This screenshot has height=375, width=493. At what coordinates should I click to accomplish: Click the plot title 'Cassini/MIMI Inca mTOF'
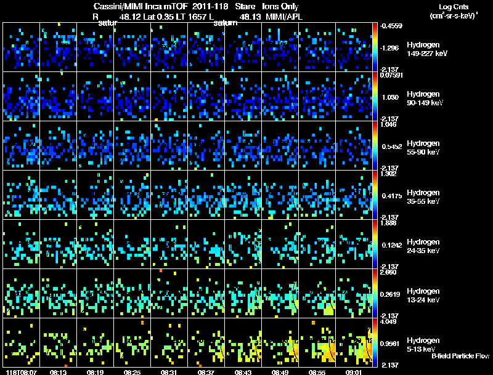click(141, 6)
